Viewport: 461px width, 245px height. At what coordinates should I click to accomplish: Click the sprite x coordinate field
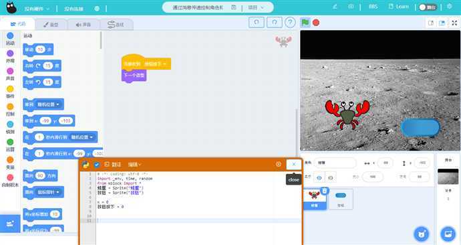coord(385,163)
